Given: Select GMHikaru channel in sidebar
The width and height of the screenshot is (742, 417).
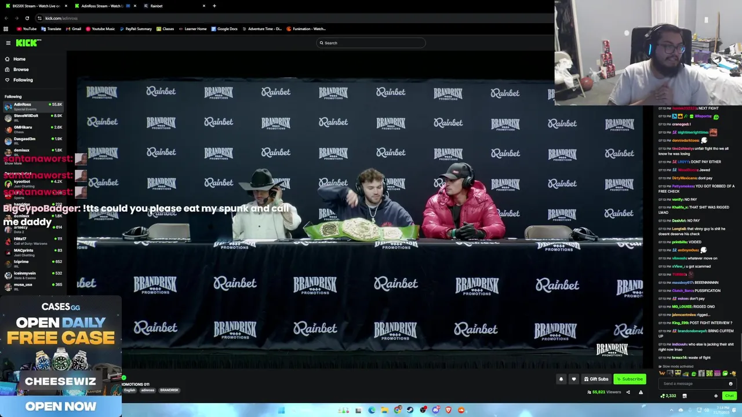Looking at the screenshot, I should coord(33,129).
